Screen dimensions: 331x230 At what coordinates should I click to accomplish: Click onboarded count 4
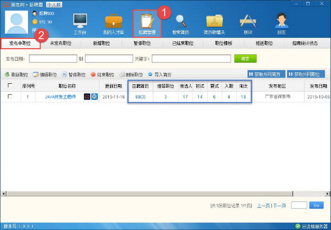click(228, 97)
